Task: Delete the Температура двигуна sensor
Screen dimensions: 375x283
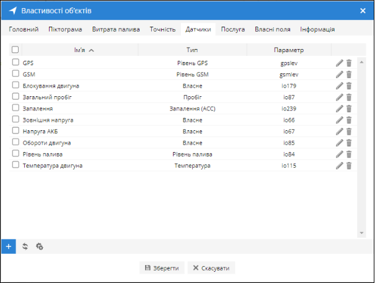Action: (349, 166)
